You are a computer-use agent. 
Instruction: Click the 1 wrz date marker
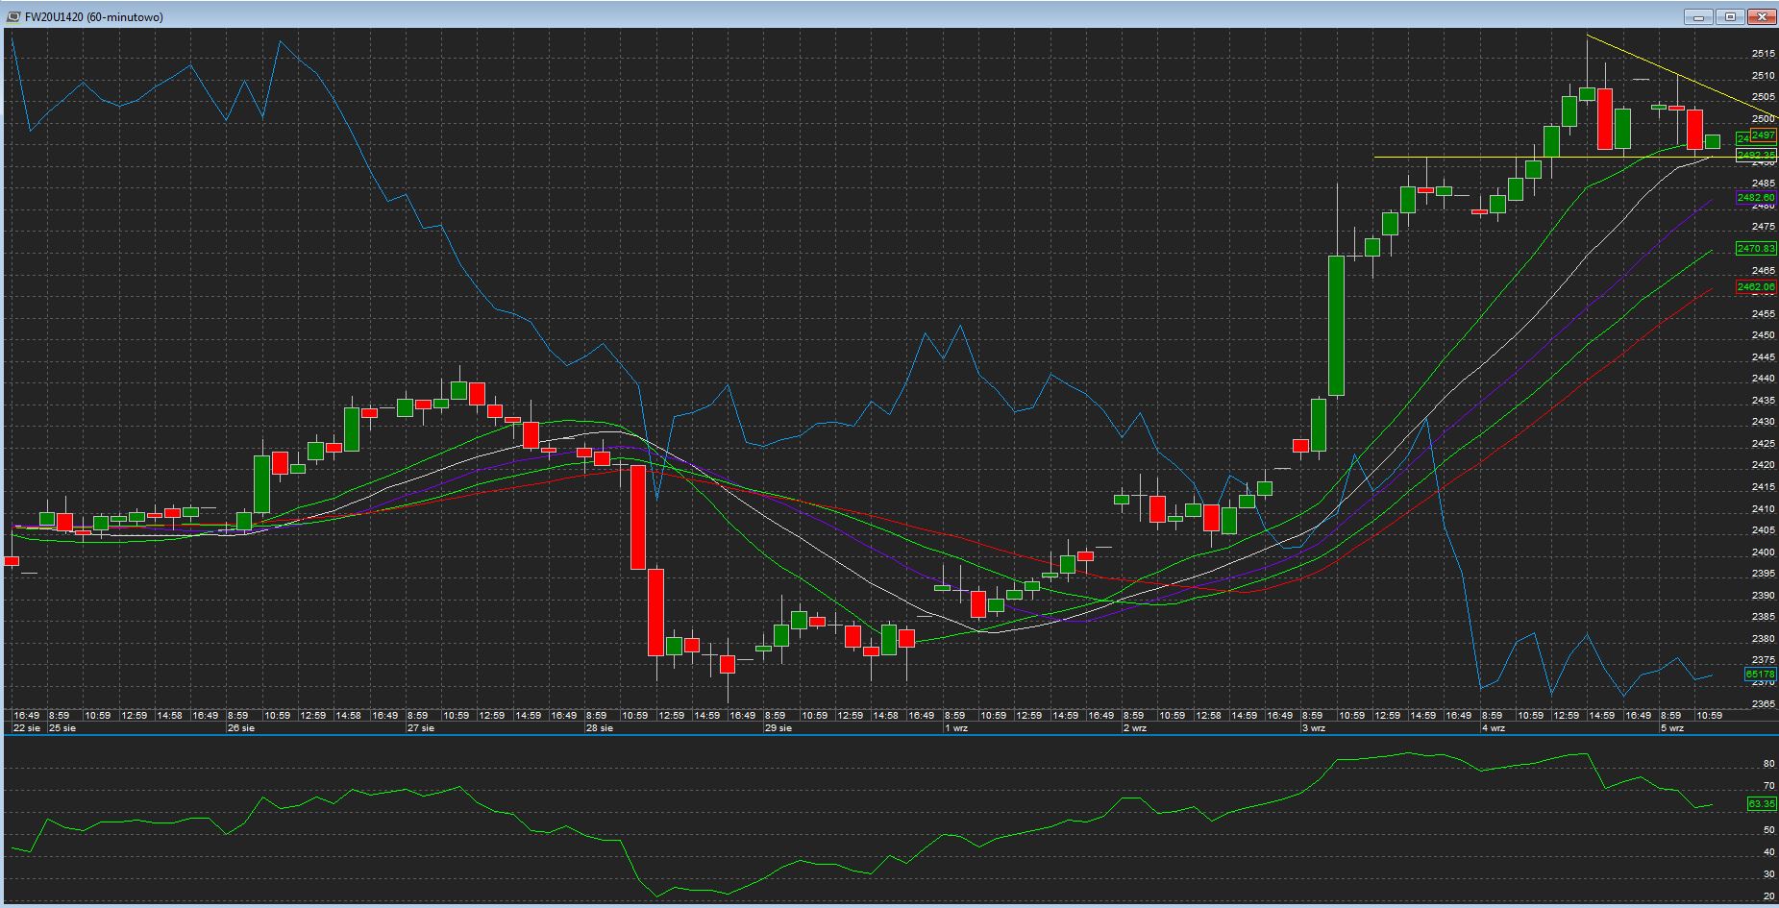(955, 728)
